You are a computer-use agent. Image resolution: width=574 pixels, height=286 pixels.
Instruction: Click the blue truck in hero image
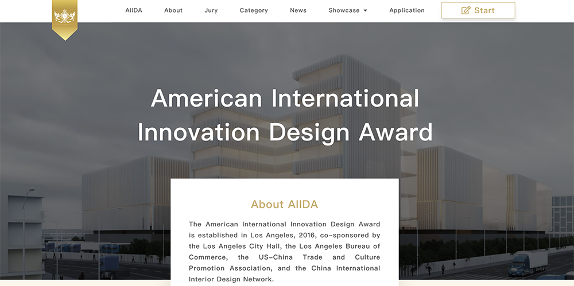528,263
